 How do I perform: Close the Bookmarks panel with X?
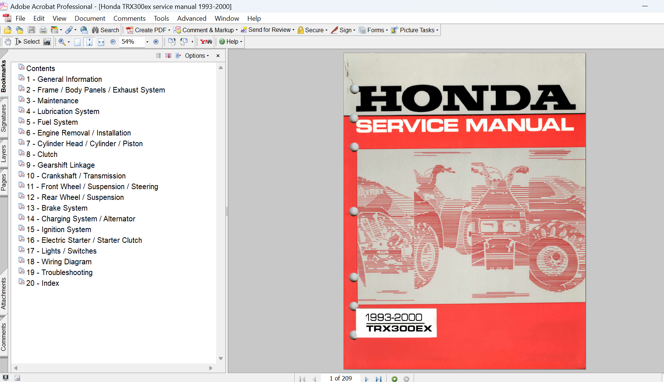tap(218, 56)
